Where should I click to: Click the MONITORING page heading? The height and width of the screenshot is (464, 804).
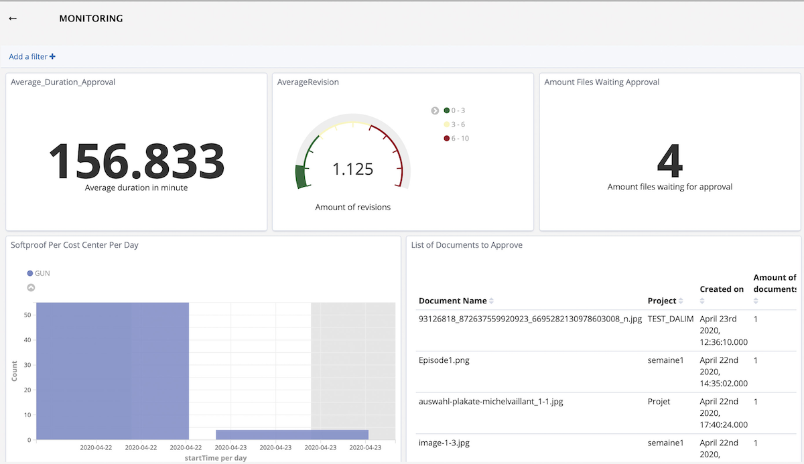(x=91, y=19)
